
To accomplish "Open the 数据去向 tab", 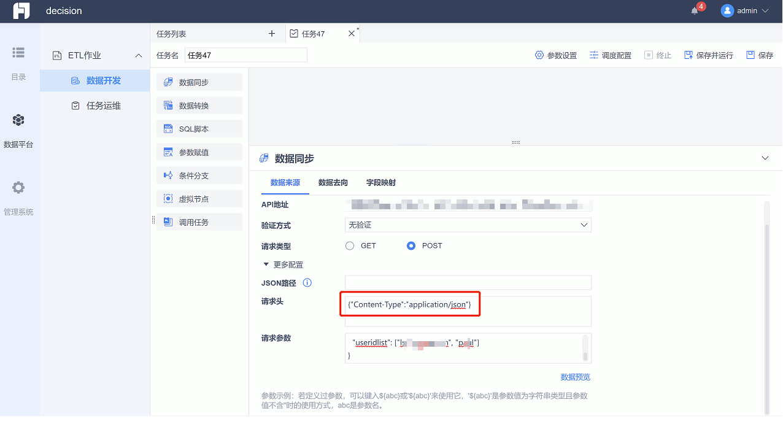I will [333, 182].
